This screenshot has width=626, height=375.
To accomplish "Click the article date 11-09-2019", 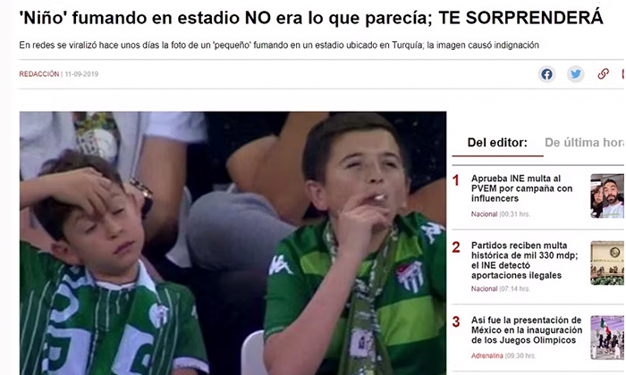I will [x=81, y=74].
